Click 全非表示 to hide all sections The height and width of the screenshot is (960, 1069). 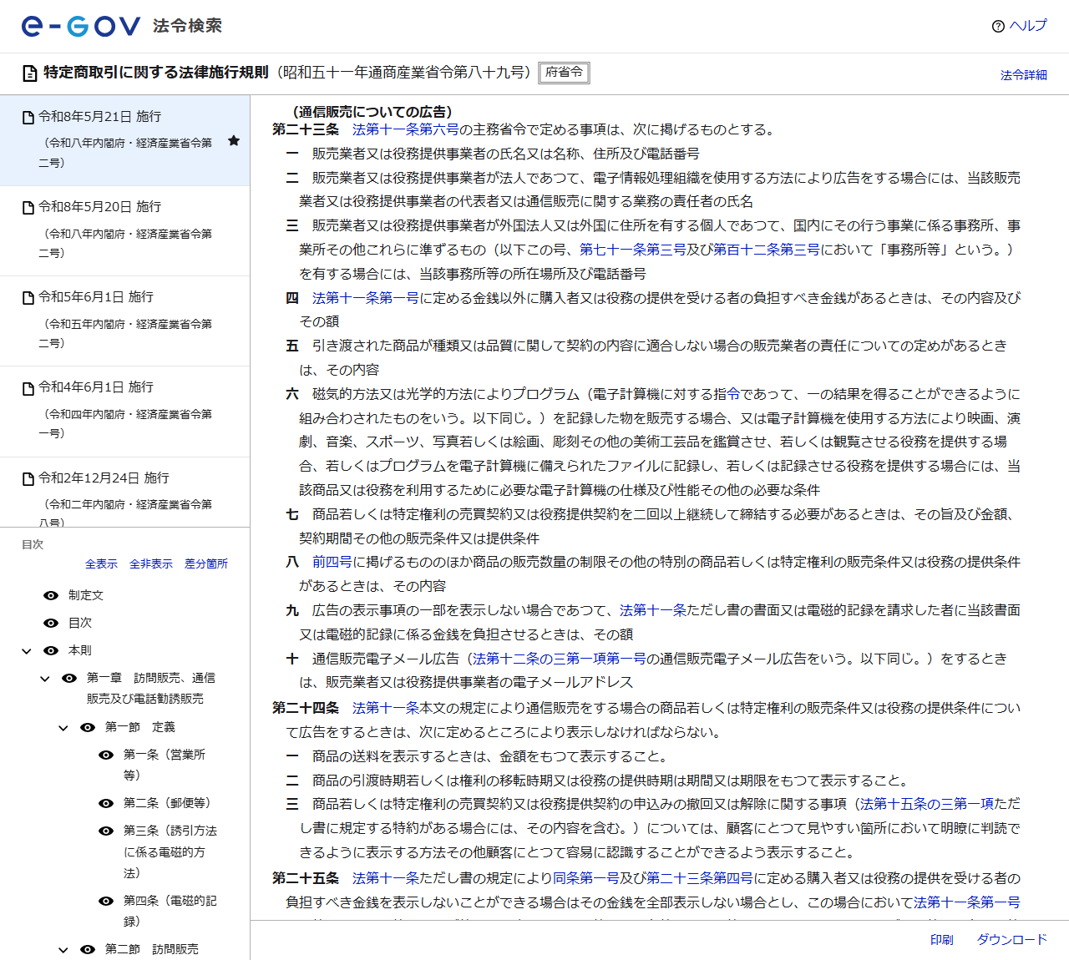tap(151, 564)
